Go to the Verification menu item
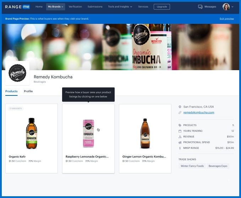The image size is (241, 198). tap(75, 7)
